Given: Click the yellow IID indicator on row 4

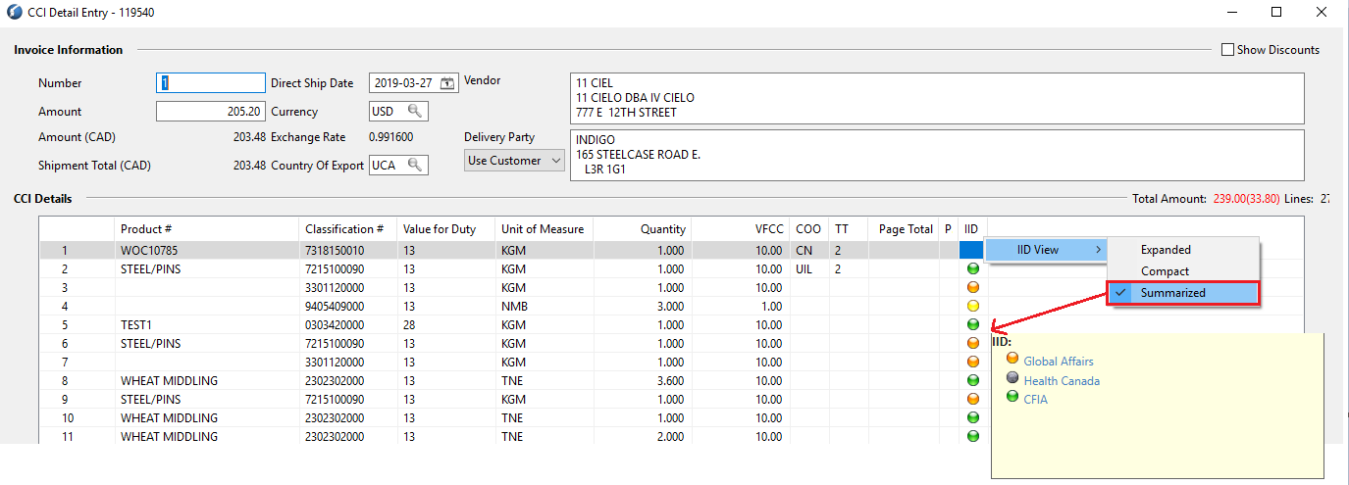Looking at the screenshot, I should pyautogui.click(x=973, y=306).
